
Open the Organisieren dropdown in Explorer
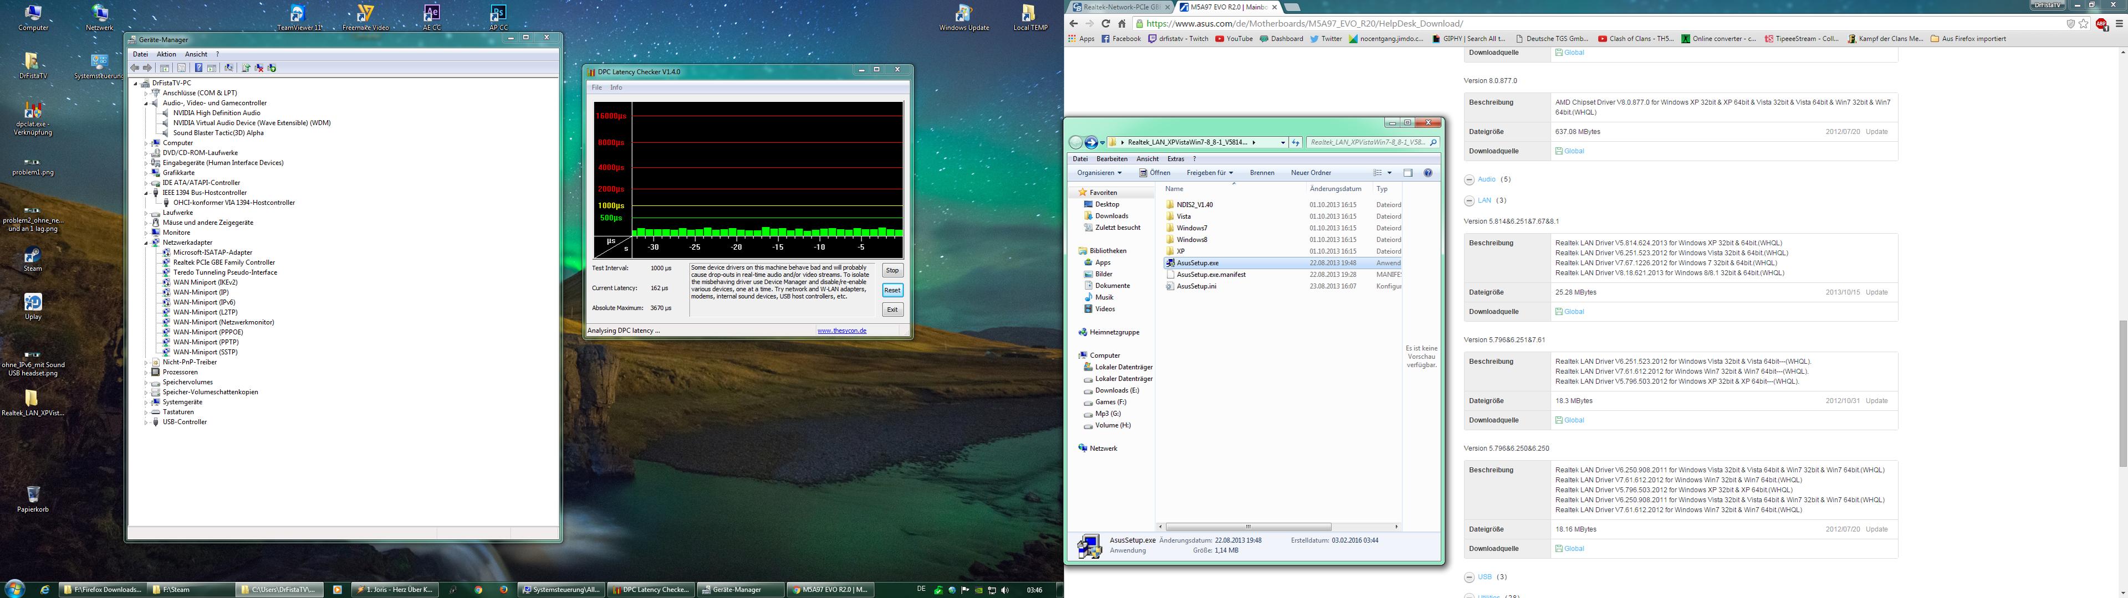[x=1099, y=172]
